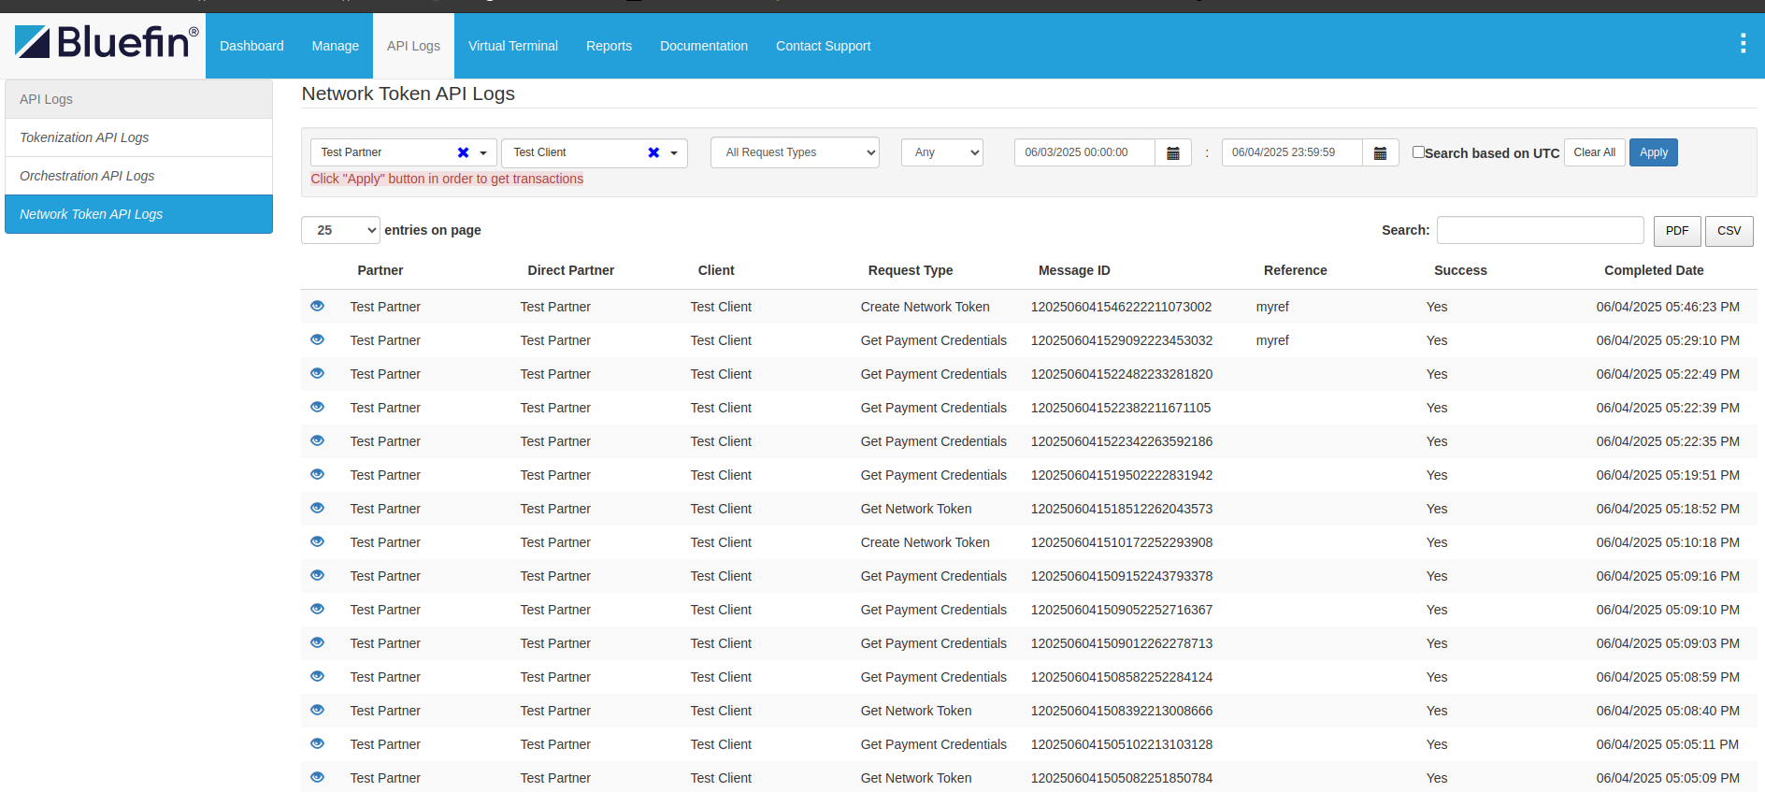Sort by Client column header
1765x792 pixels.
tap(716, 270)
